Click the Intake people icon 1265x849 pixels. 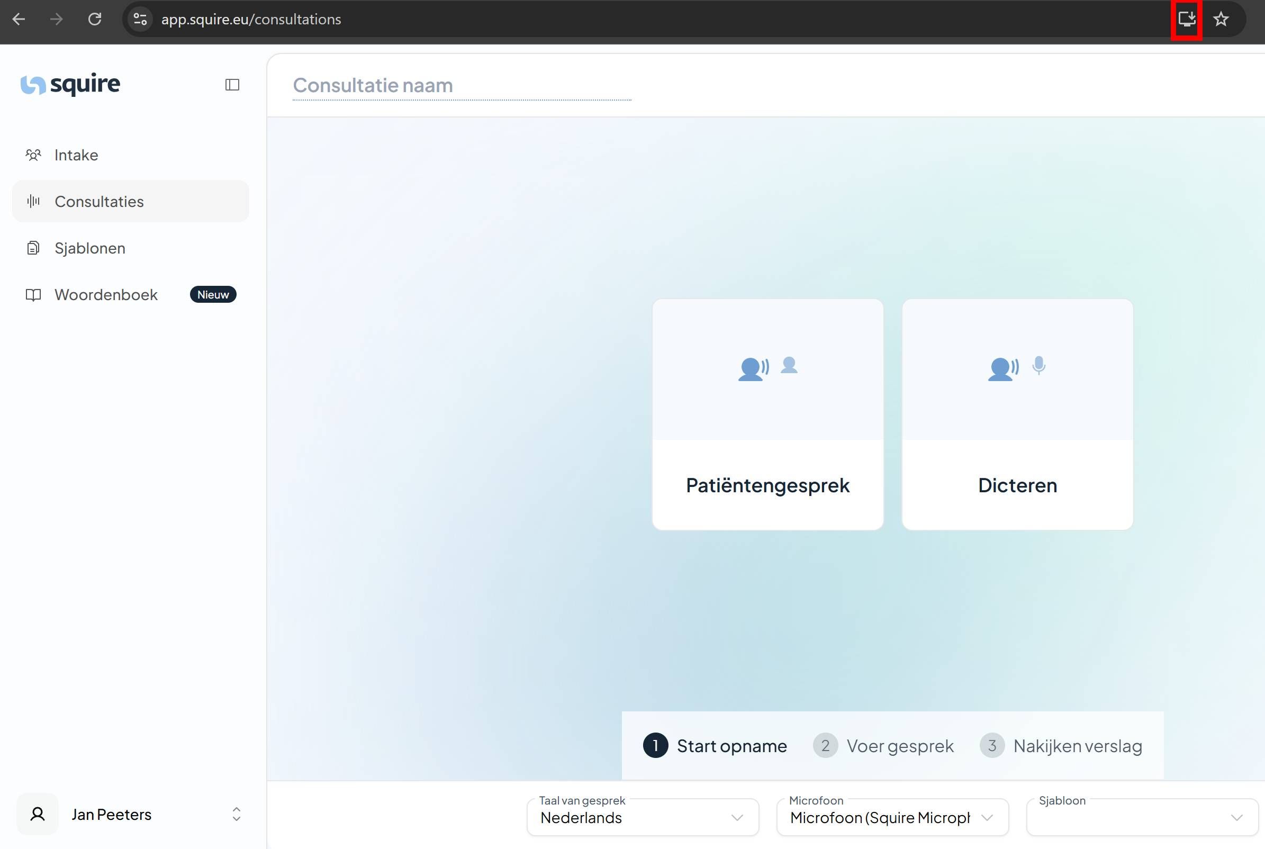pyautogui.click(x=33, y=155)
